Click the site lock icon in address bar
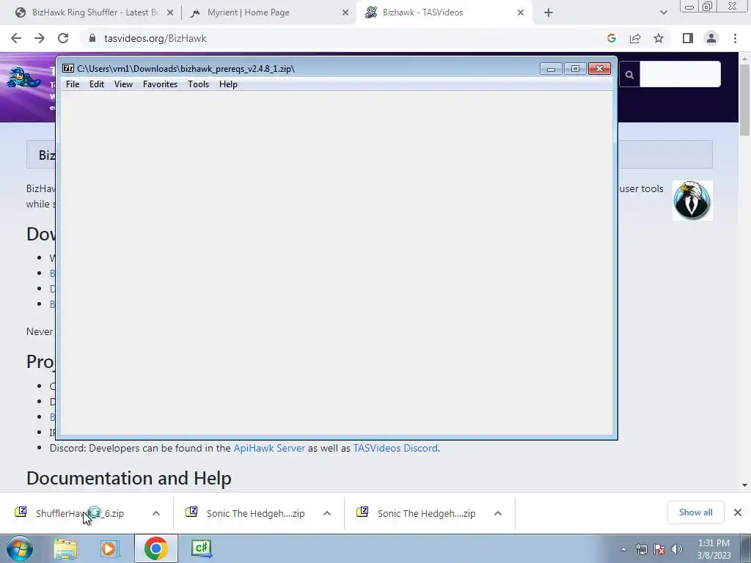The width and height of the screenshot is (751, 563). [x=92, y=38]
